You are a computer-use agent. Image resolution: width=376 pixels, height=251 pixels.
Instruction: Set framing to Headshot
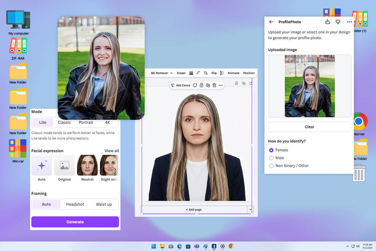(75, 204)
